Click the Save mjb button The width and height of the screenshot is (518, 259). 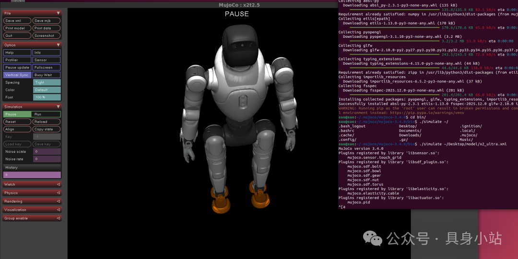[x=46, y=21]
